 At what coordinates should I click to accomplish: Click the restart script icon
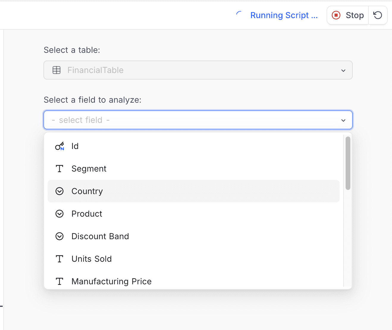pyautogui.click(x=378, y=15)
